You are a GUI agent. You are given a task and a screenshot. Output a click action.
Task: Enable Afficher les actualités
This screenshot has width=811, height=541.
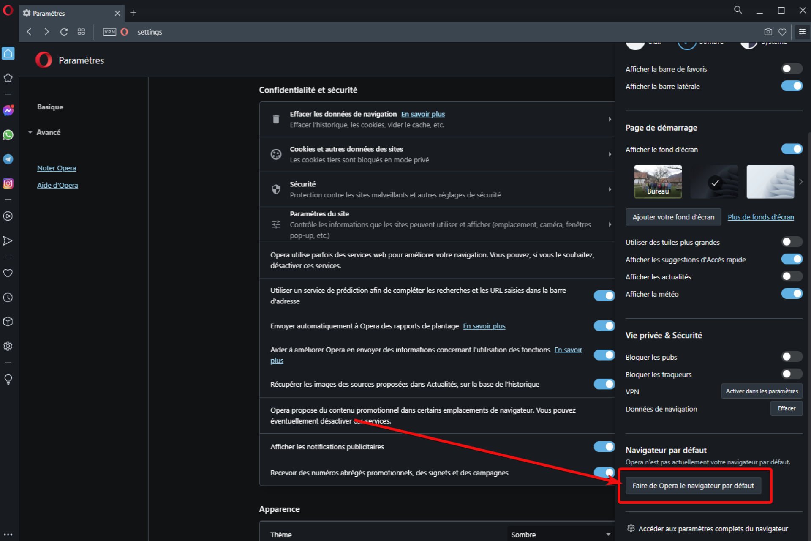click(792, 276)
